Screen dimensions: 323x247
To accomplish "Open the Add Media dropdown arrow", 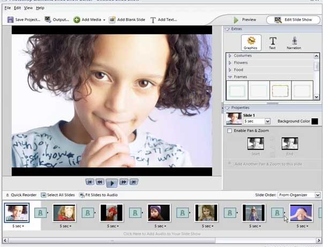I will click(104, 20).
